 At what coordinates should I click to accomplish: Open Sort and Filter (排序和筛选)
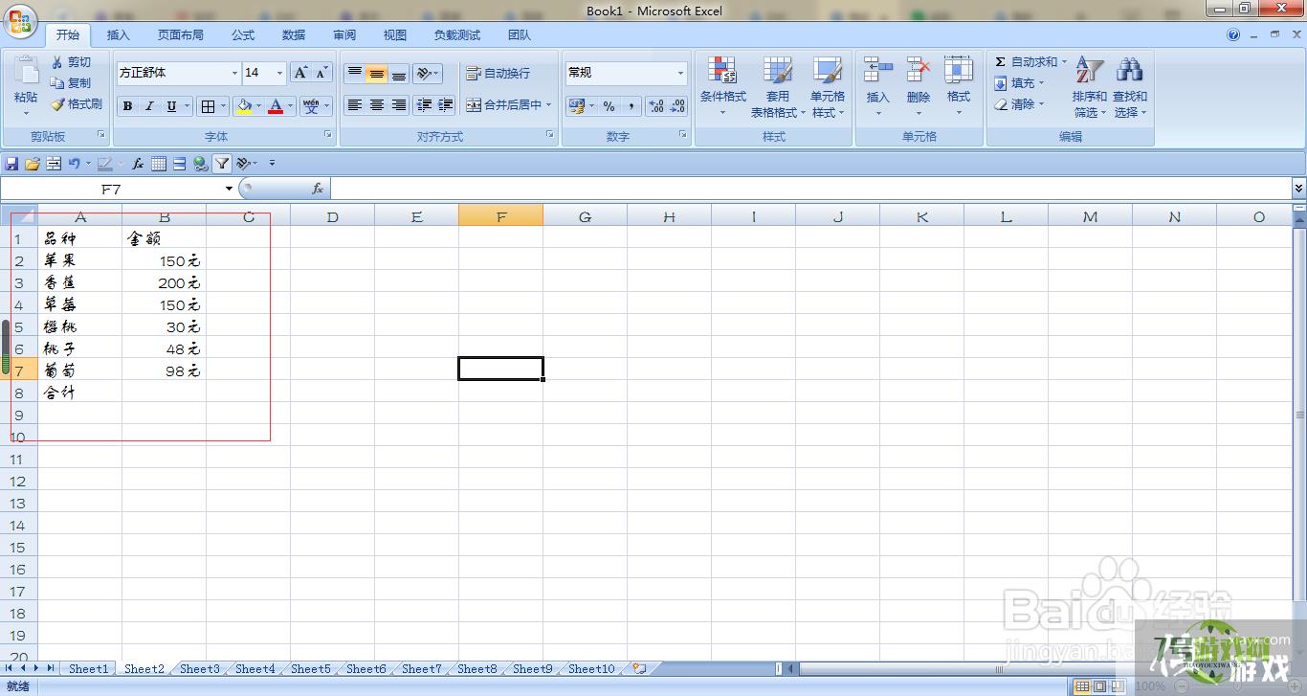(x=1089, y=86)
